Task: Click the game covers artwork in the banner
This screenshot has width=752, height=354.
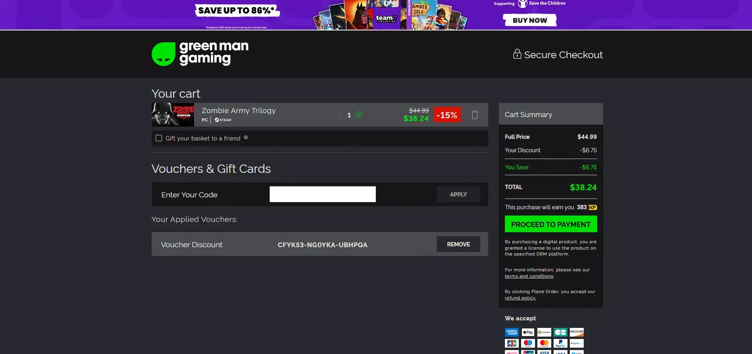Action: click(x=390, y=15)
